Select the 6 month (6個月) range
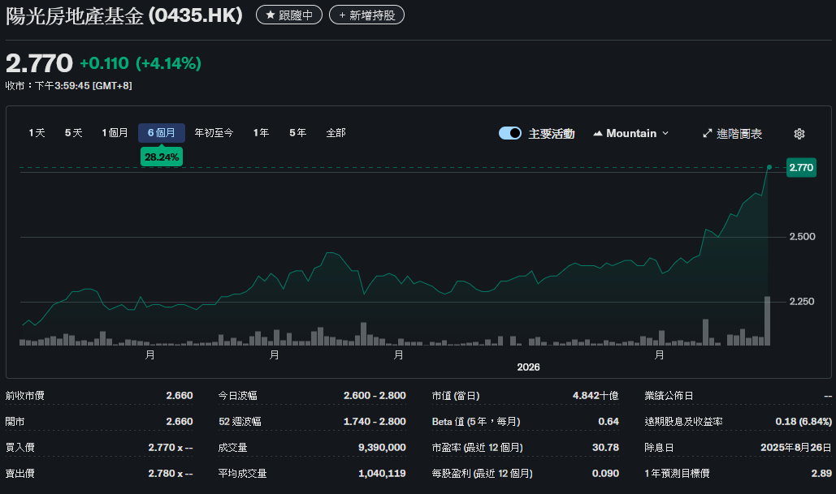Image resolution: width=836 pixels, height=494 pixels. click(x=161, y=133)
